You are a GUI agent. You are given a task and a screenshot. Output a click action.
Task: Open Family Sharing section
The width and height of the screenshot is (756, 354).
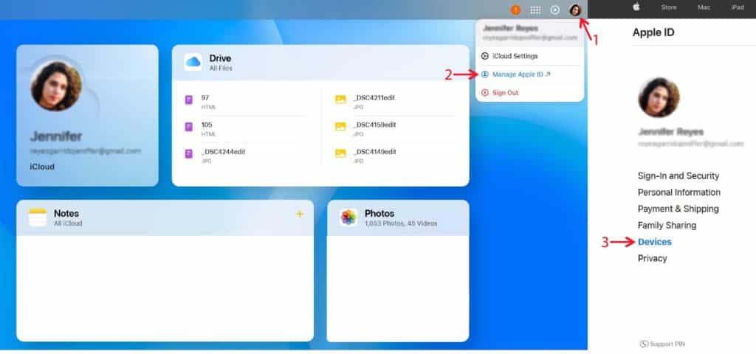pyautogui.click(x=667, y=225)
